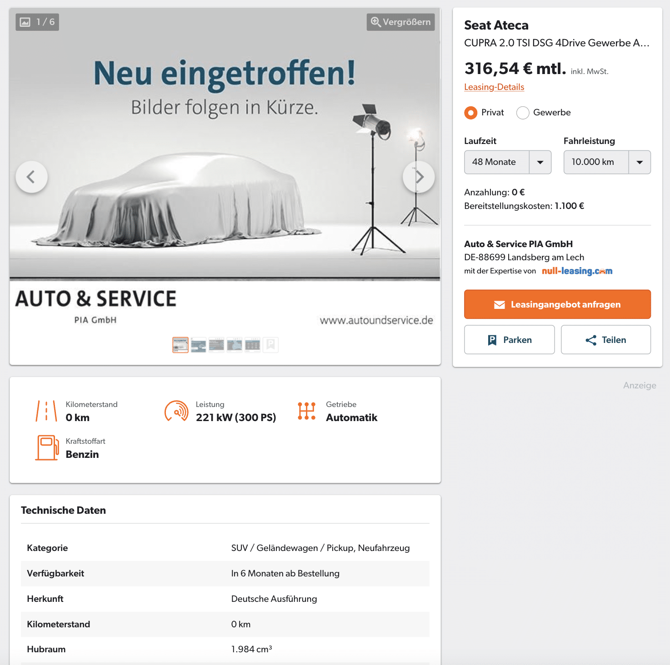Screen dimensions: 670x665
Task: Click the Getriebe gear-shift icon
Action: tap(307, 411)
